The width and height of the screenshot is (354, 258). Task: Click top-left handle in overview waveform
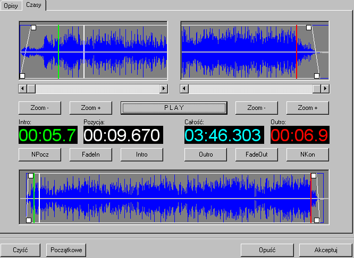pyautogui.click(x=31, y=176)
